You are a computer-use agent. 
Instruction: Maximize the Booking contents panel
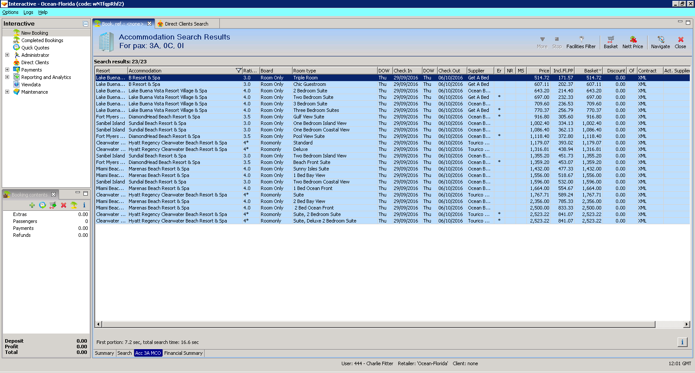click(86, 193)
